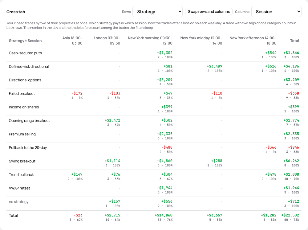Viewport: 308px width, 230px height.
Task: Click the +$1,302 Cash-secured puts cell
Action: pos(164,55)
